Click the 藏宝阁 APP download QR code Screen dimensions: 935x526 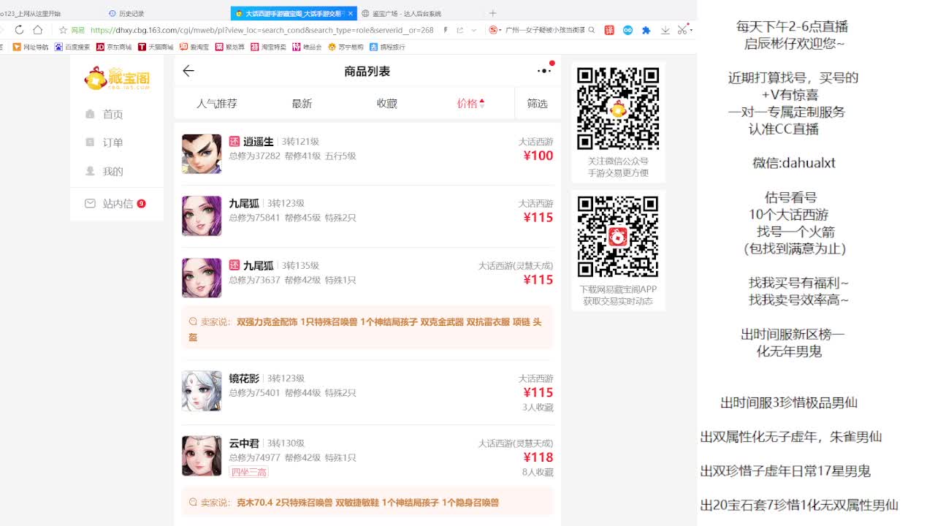point(618,237)
